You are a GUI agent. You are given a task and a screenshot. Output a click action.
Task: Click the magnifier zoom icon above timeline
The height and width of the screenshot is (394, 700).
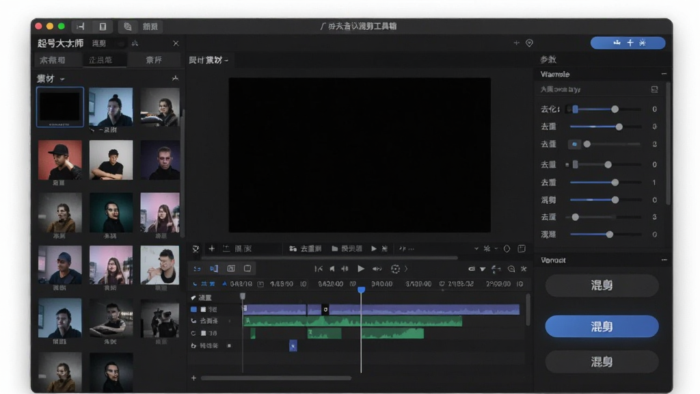click(x=511, y=269)
